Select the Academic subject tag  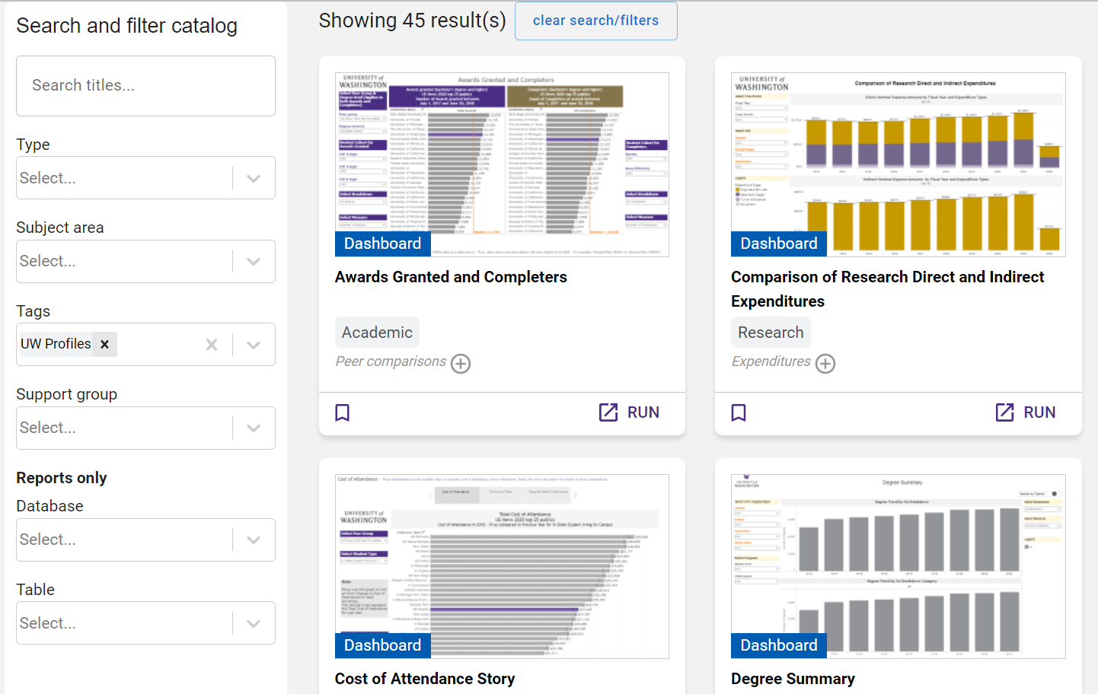pyautogui.click(x=377, y=333)
